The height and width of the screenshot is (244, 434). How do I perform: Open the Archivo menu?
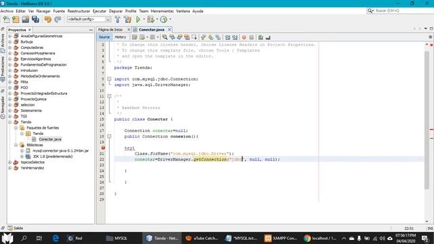click(x=7, y=11)
